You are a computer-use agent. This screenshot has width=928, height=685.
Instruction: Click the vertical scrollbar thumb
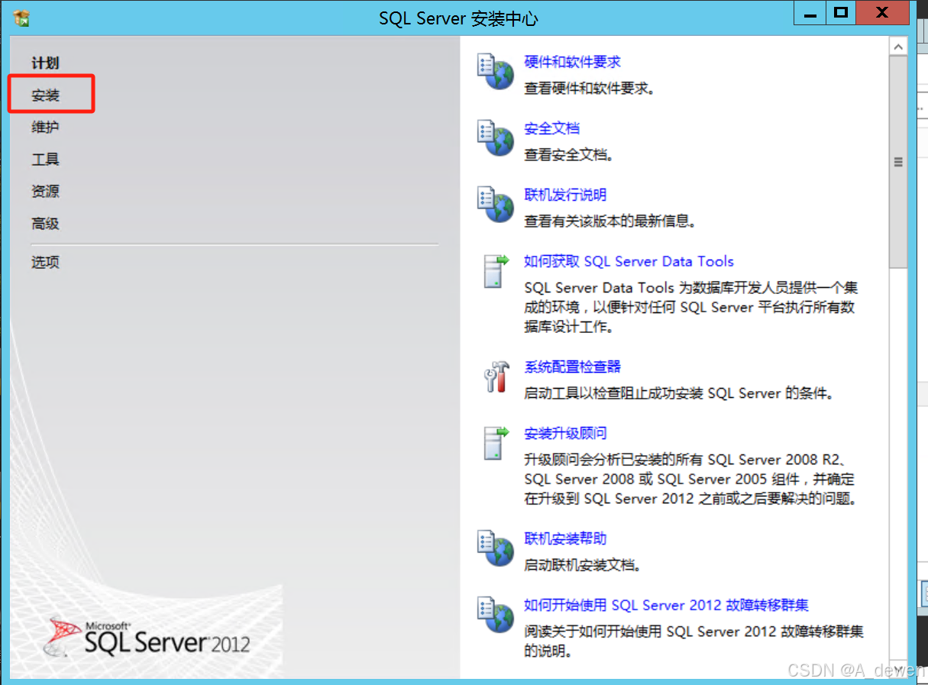pyautogui.click(x=899, y=162)
